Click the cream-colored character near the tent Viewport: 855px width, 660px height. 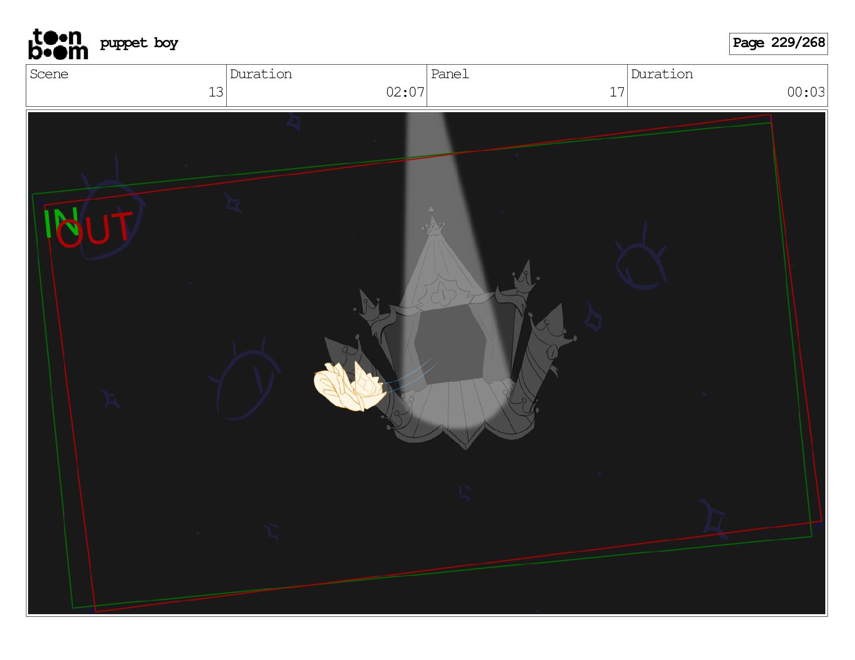(x=350, y=387)
